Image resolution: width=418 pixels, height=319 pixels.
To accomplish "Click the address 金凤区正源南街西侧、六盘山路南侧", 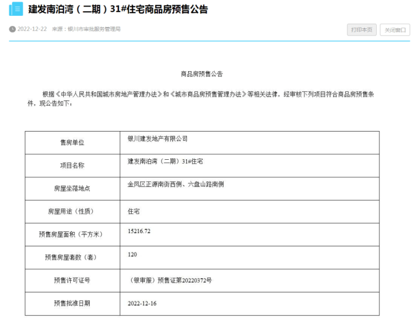I will point(176,184).
